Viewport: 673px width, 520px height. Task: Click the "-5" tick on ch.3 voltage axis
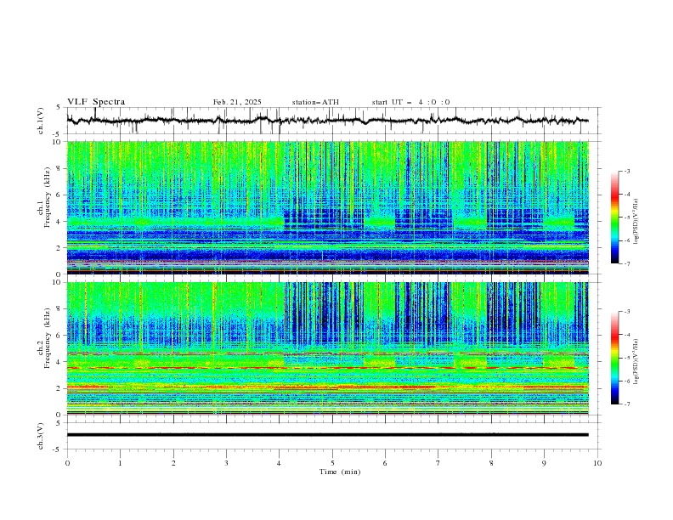[58, 449]
